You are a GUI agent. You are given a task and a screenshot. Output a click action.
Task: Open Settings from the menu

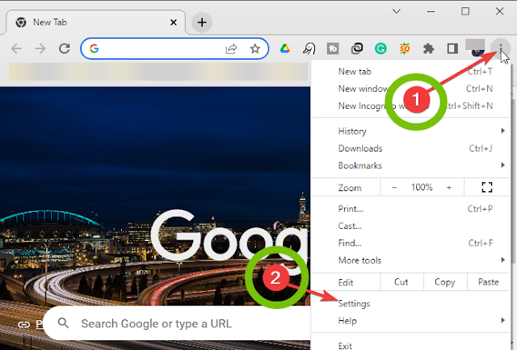[410, 303]
